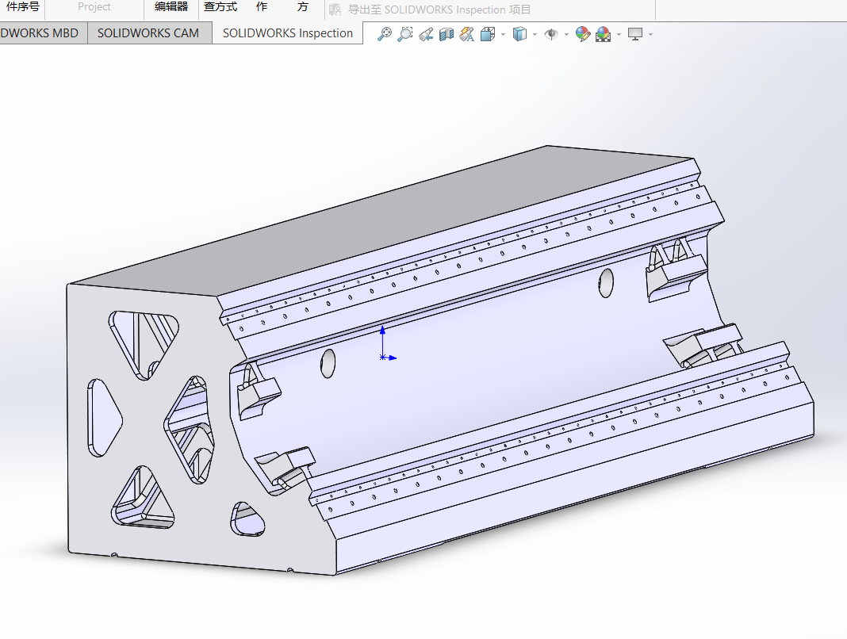Click the blue origin triad in the model
The image size is (847, 639).
click(383, 356)
